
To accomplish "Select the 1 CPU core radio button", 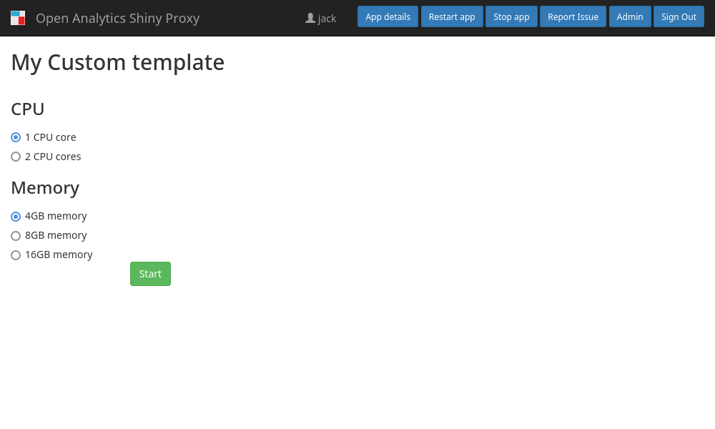I will point(16,137).
